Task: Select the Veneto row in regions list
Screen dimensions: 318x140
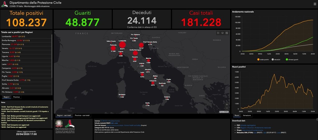Action: 26,48
